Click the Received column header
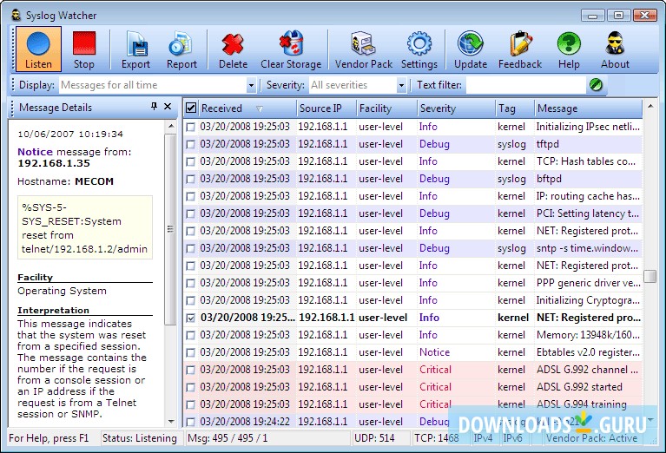 point(247,108)
